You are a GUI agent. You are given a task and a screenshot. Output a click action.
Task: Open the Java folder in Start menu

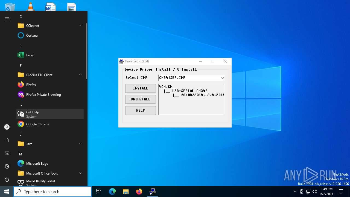pos(50,144)
